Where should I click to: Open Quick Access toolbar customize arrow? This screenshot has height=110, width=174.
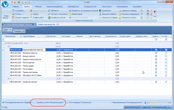[x=34, y=2]
